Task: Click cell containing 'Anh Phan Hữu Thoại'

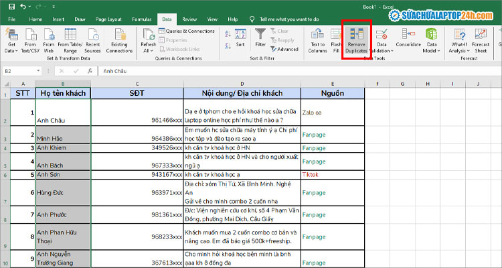Action: click(x=63, y=237)
